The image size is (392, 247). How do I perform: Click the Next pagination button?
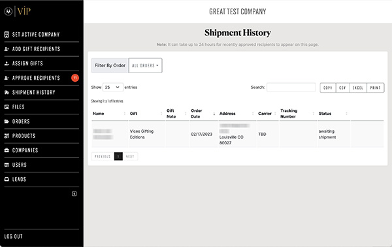tap(130, 157)
